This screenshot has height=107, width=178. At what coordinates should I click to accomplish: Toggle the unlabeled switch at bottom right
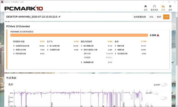(x=164, y=98)
